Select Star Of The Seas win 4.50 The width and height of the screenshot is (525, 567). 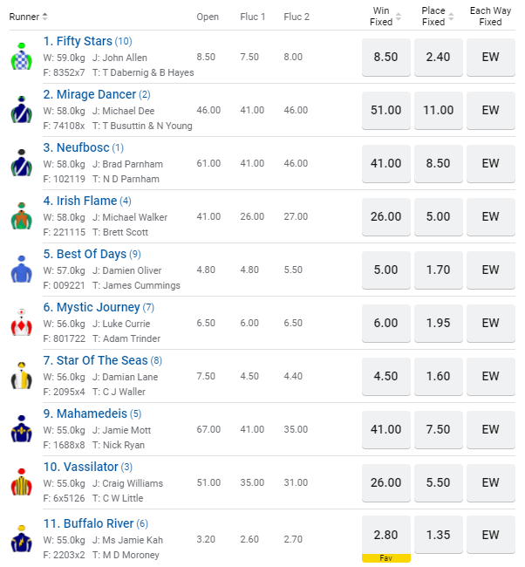click(x=386, y=376)
